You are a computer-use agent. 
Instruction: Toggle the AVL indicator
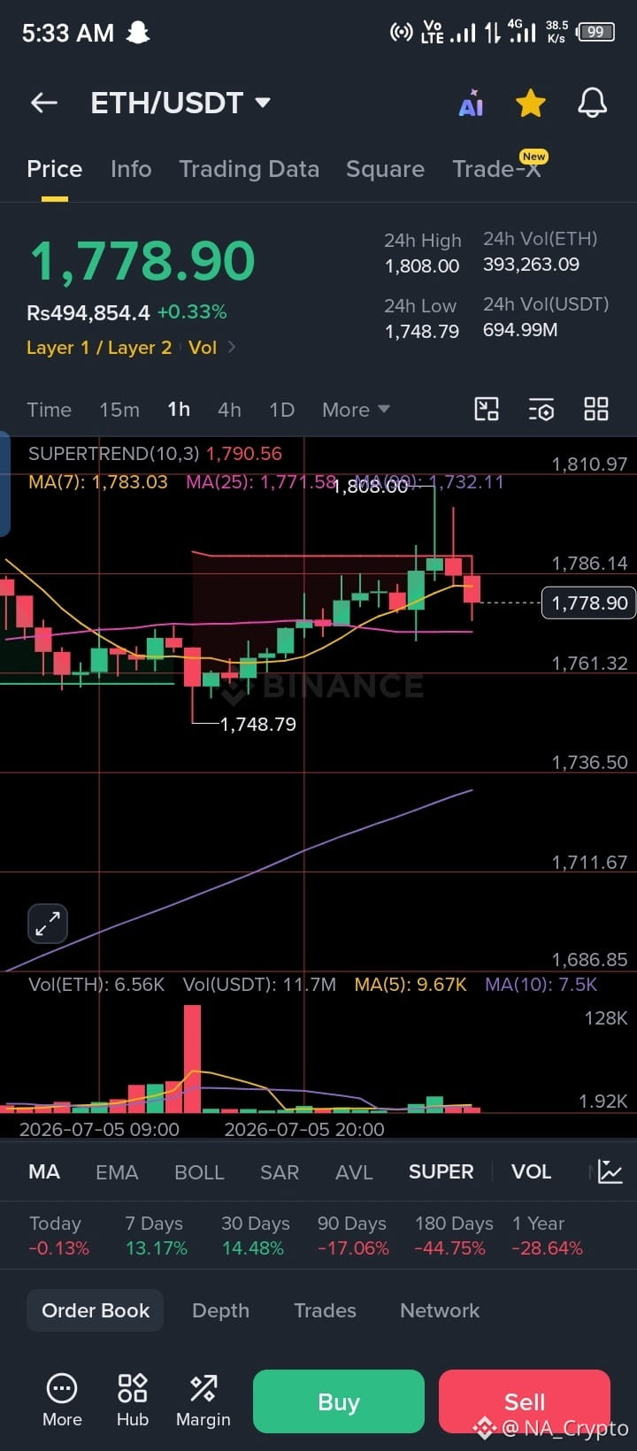pyautogui.click(x=354, y=1172)
